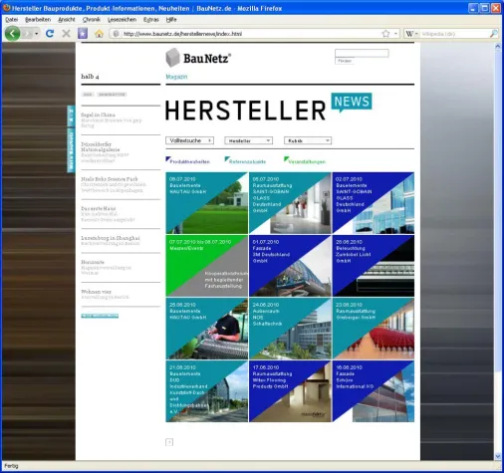Open the 21.06.2010 Bauelemente DUD tile
Image resolution: width=504 pixels, height=473 pixels.
pos(207,391)
